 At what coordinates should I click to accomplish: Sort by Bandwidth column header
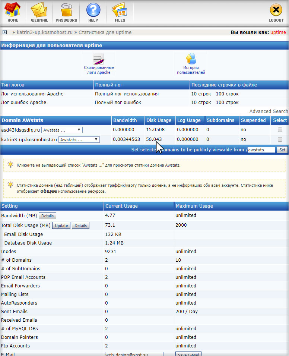click(125, 120)
